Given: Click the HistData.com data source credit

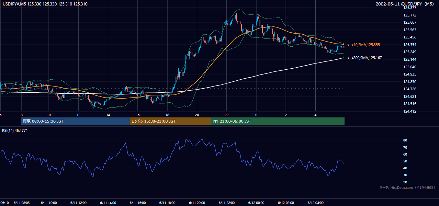Looking at the screenshot, I should click(x=407, y=187).
